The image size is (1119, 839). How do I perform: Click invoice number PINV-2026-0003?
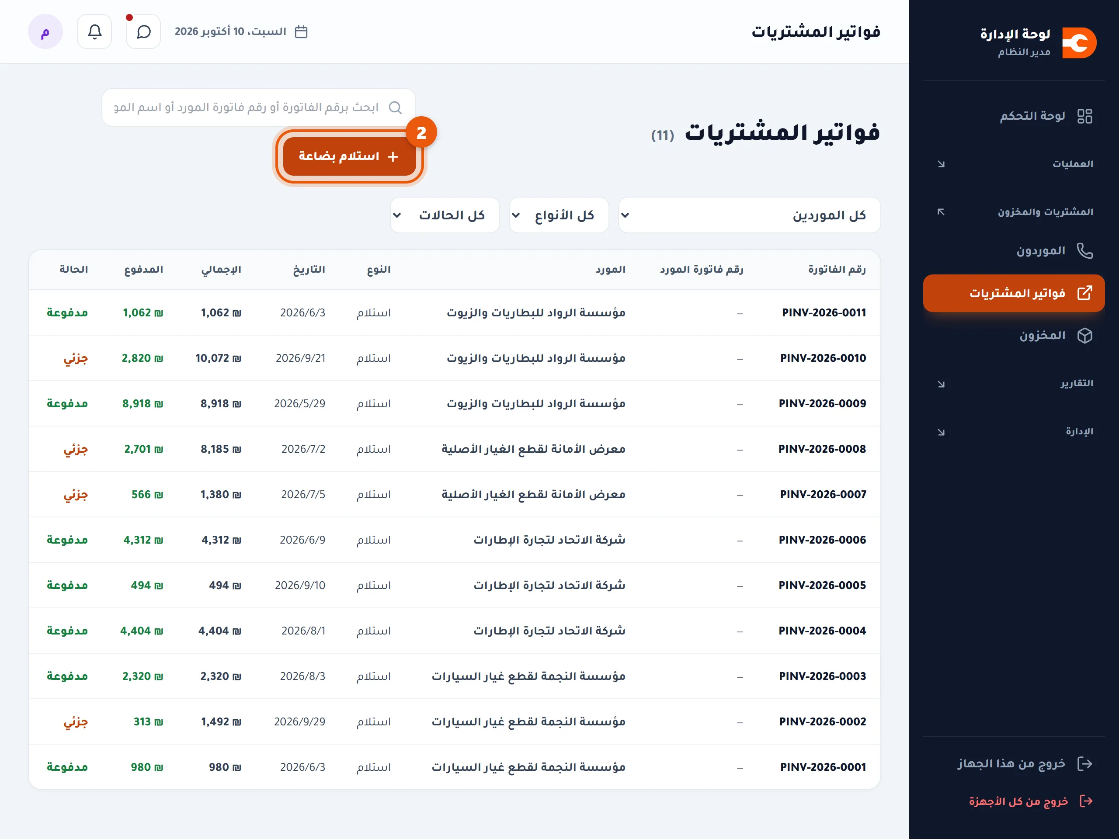coord(822,676)
